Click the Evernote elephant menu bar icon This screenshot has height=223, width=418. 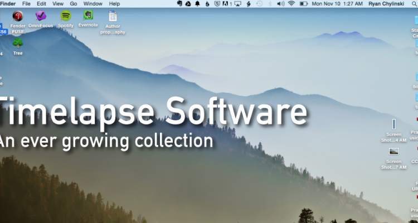pos(179,4)
